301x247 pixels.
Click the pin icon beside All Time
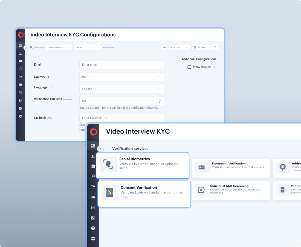coord(215,47)
